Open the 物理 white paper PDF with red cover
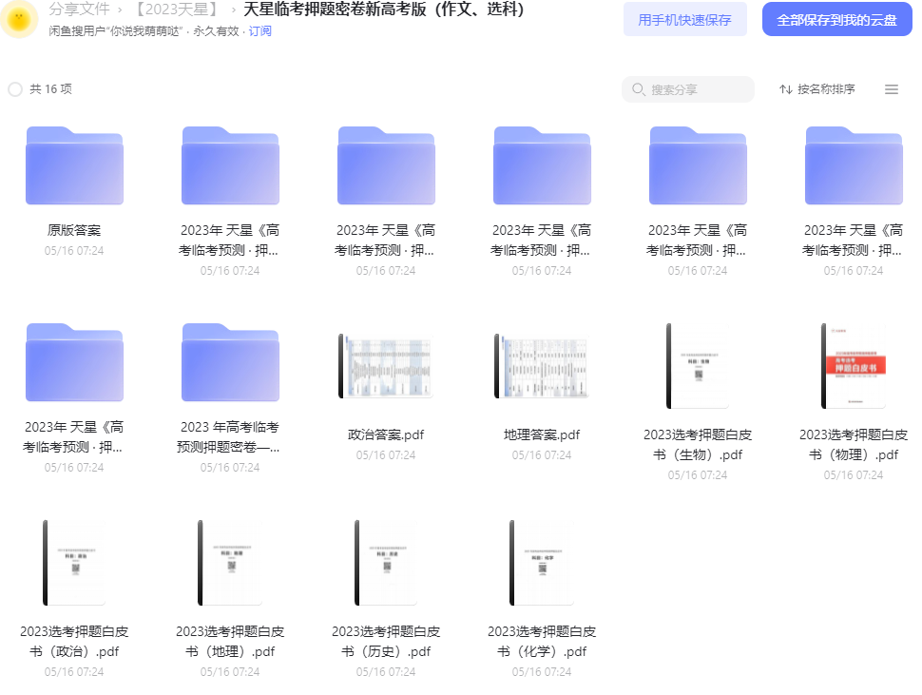The image size is (922, 695). click(x=854, y=366)
